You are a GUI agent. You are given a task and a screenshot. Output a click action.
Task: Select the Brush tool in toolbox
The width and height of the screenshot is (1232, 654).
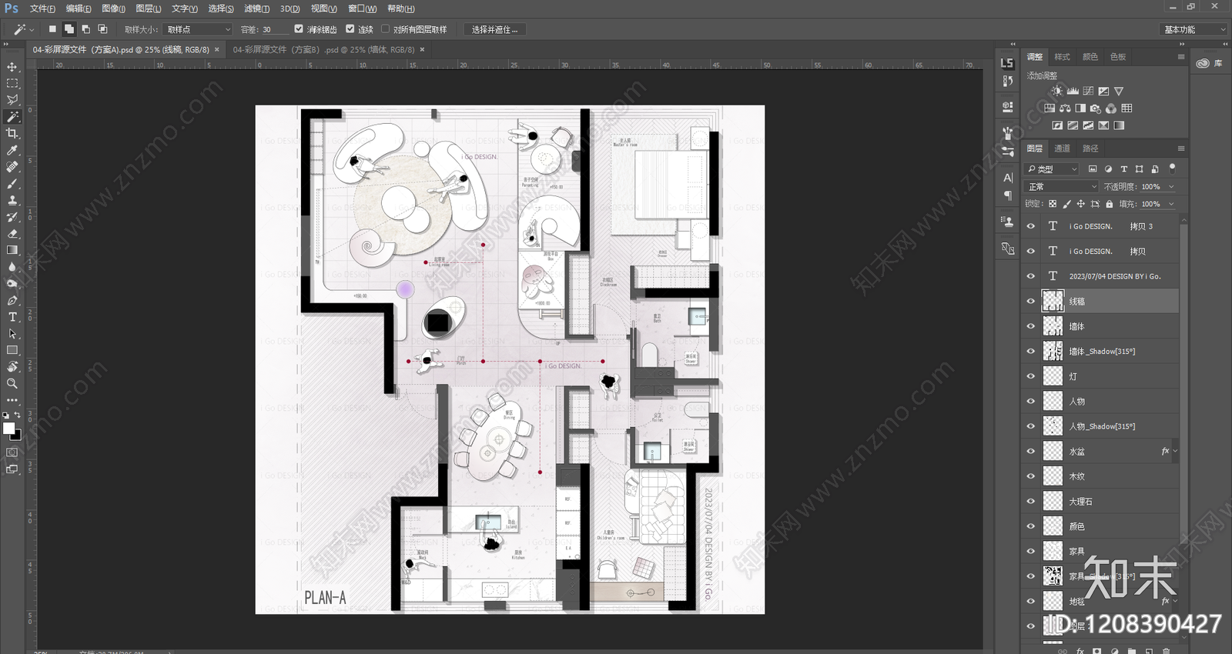tap(12, 184)
